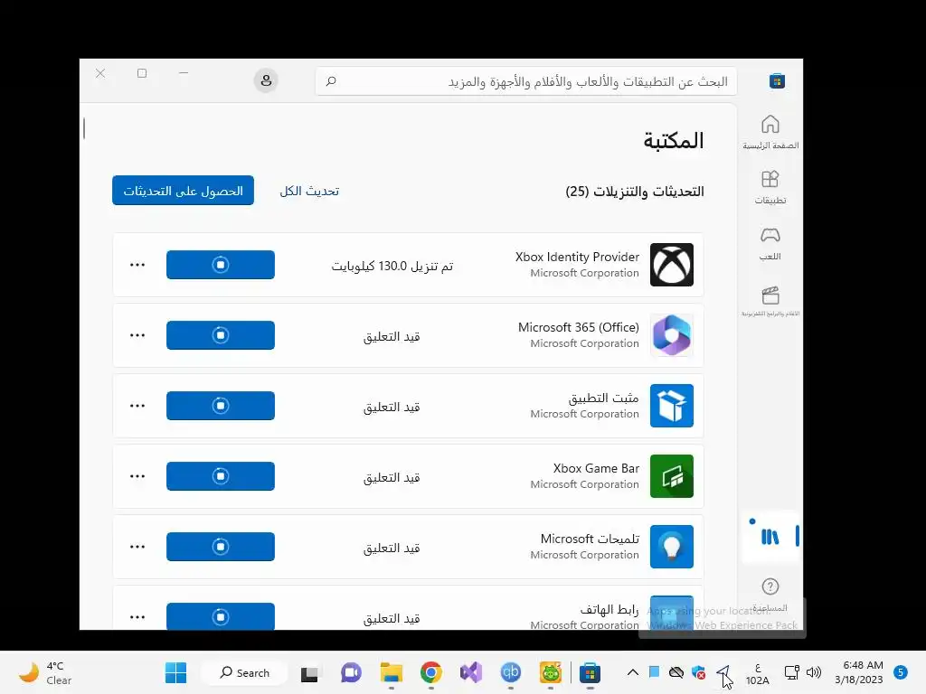Click the location arrow tray icon

click(723, 672)
